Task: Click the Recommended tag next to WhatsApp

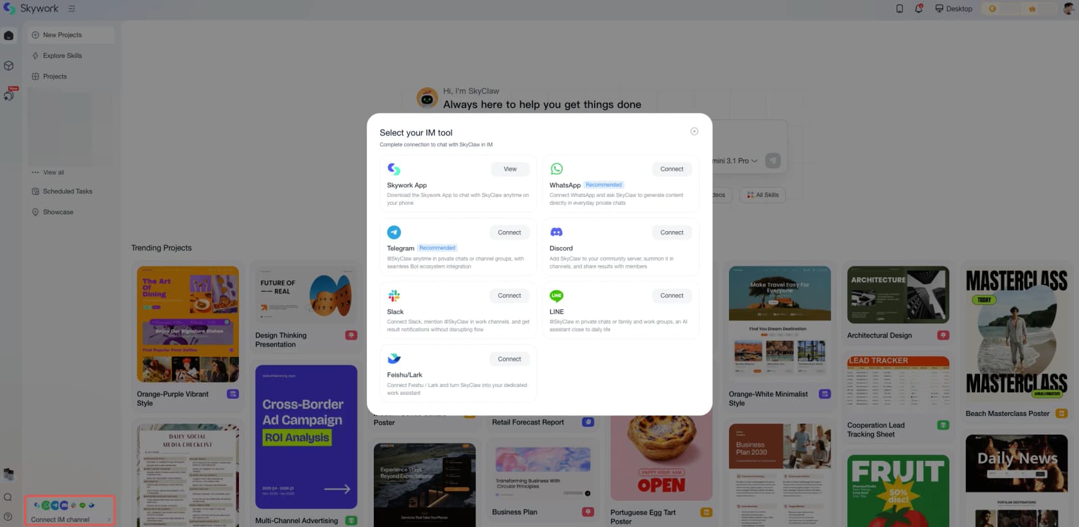Action: tap(604, 185)
